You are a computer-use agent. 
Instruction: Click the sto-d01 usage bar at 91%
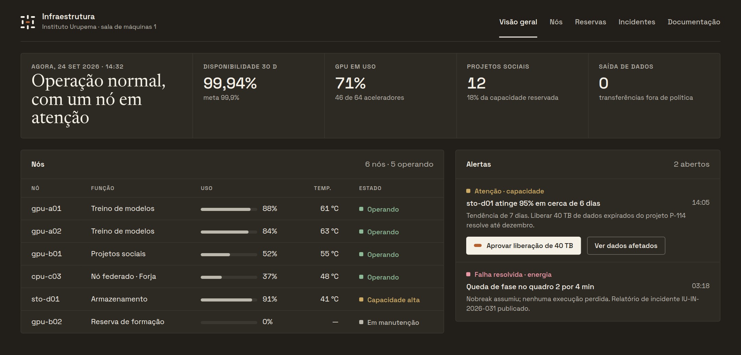(x=229, y=300)
